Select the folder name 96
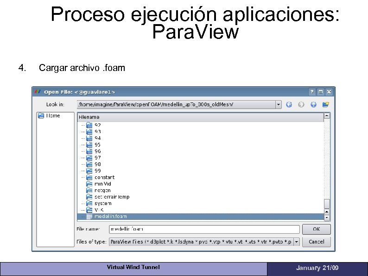This screenshot has height=276, width=368. 98,151
